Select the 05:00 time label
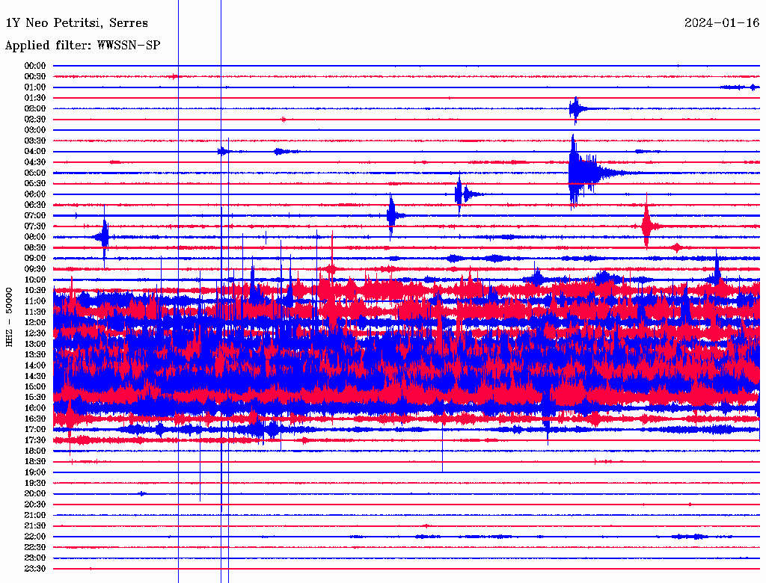Viewport: 766px width, 583px height. (x=35, y=173)
